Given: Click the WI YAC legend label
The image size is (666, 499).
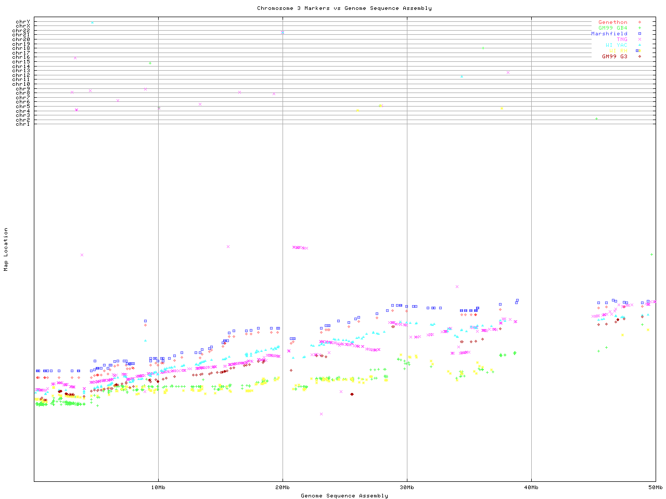Looking at the screenshot, I should [x=616, y=45].
